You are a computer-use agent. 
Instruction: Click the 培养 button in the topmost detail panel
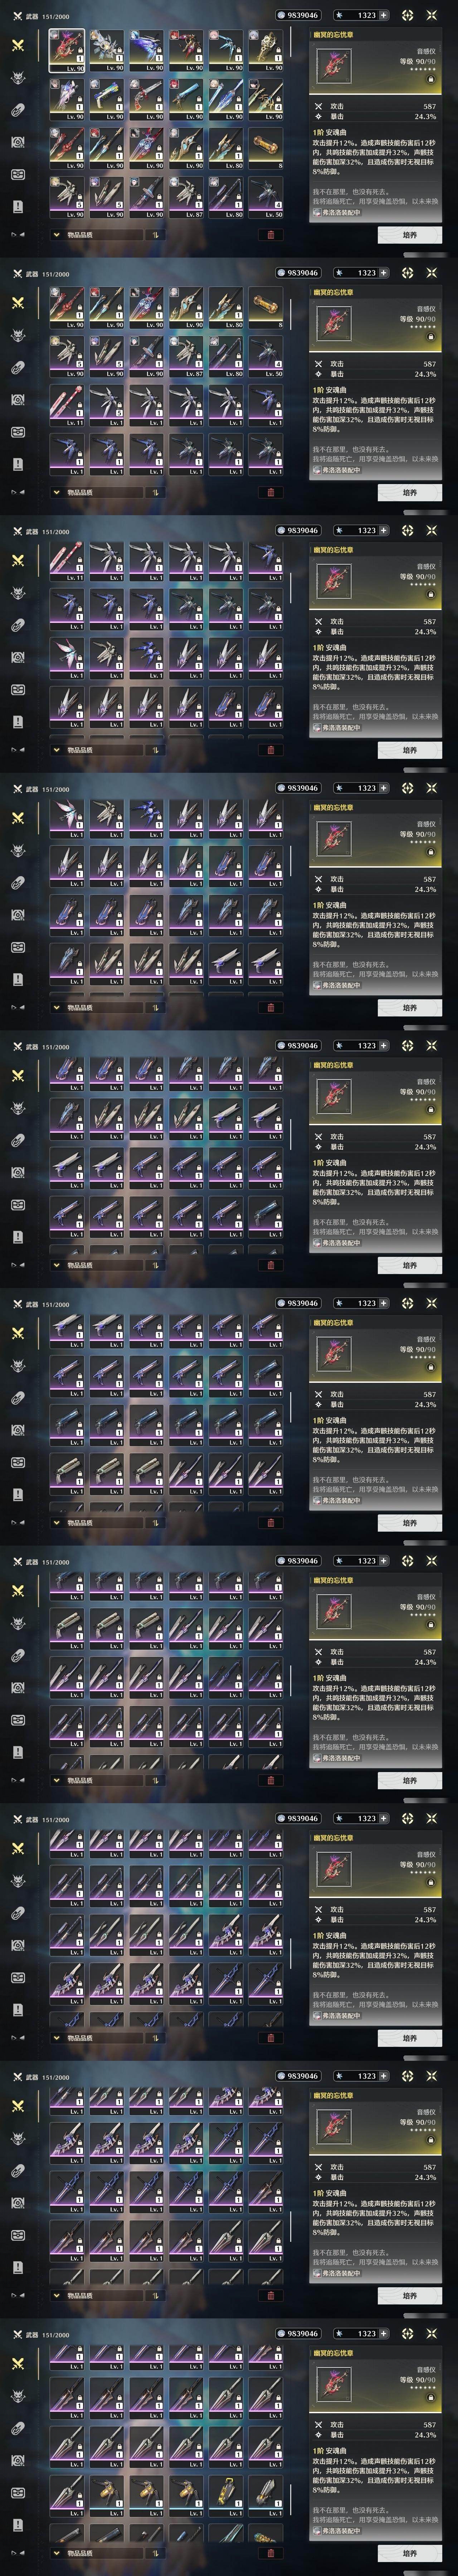(x=410, y=235)
